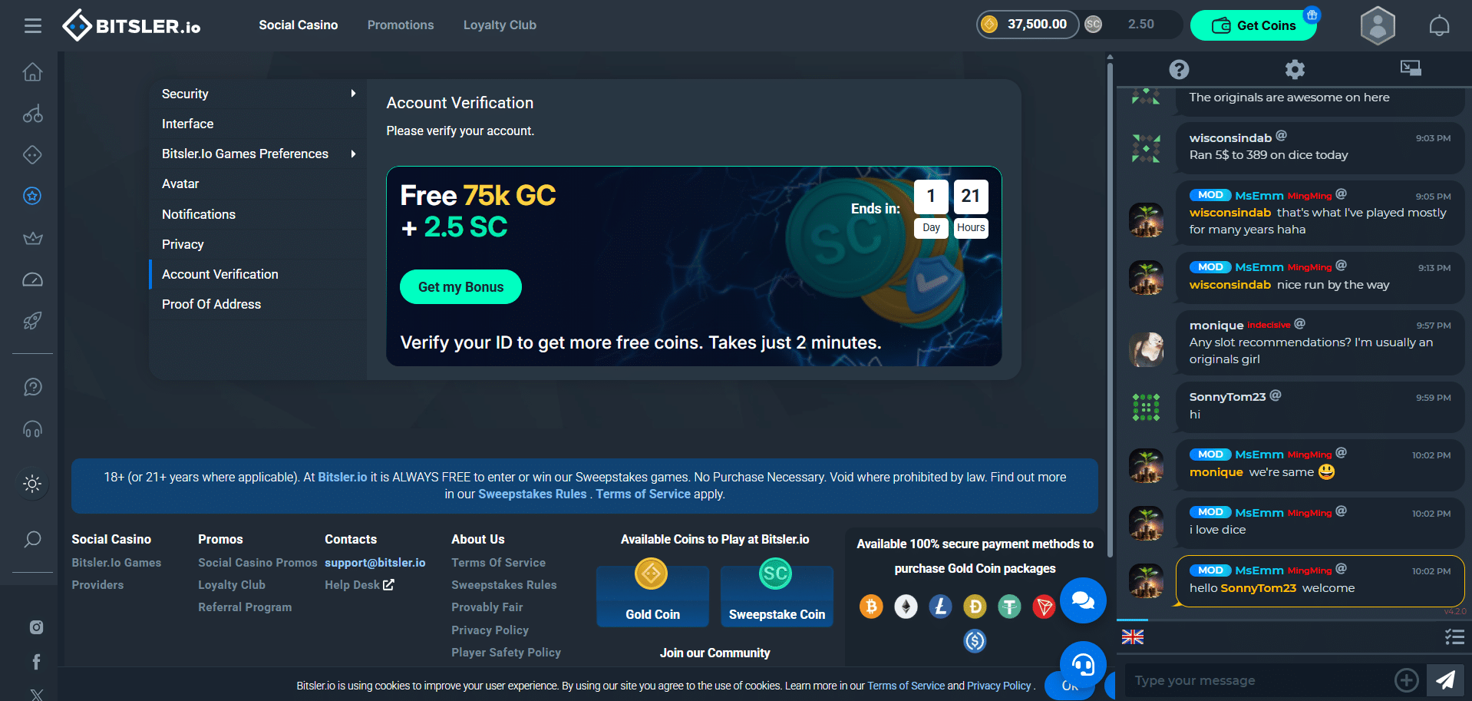Click the notification bell icon
1472x701 pixels.
[x=1439, y=25]
